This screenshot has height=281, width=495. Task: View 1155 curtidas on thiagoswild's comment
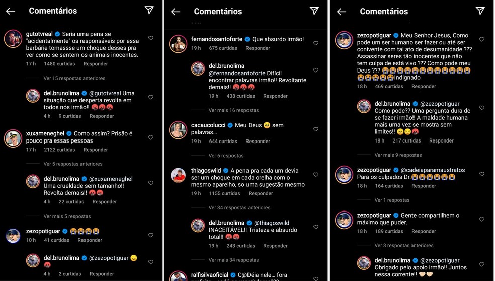click(x=224, y=193)
